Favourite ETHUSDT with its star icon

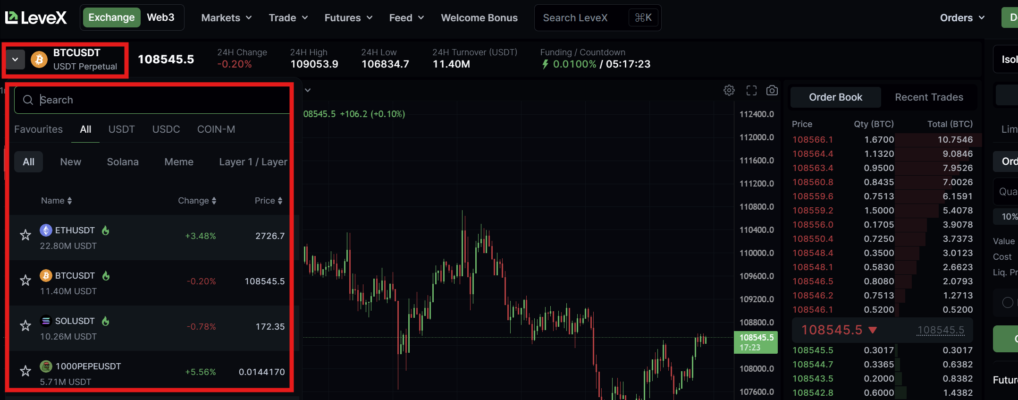click(x=25, y=235)
